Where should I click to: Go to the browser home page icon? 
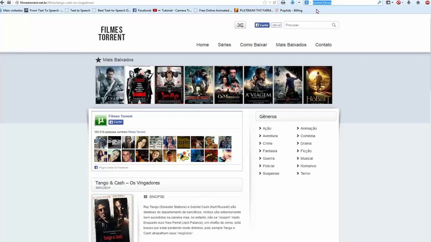click(x=418, y=2)
